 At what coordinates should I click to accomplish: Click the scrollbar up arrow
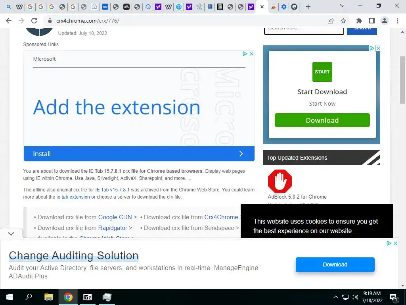[402, 32]
